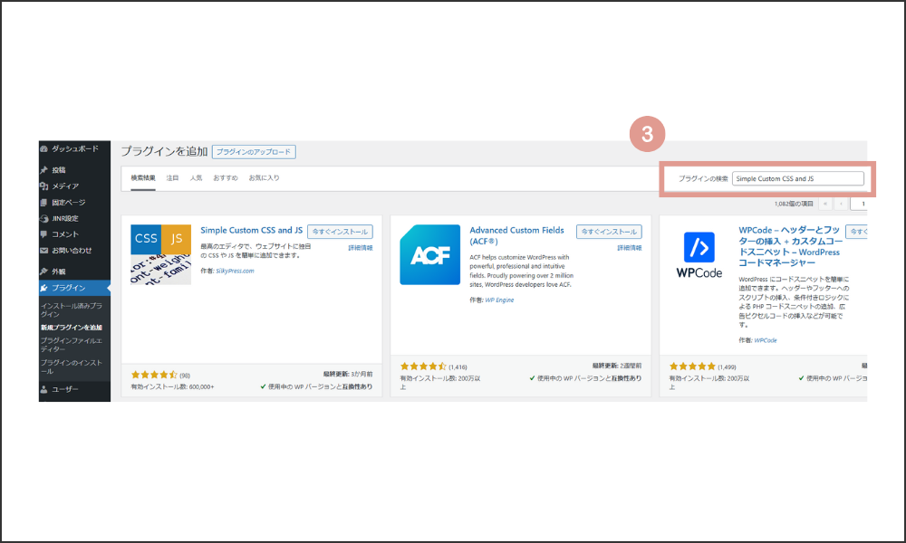Viewport: 906px width, 543px height.
Task: Click the plugin search input field
Action: click(x=798, y=179)
